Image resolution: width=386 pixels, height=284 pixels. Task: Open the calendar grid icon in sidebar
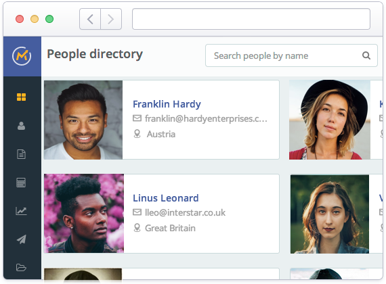(21, 183)
